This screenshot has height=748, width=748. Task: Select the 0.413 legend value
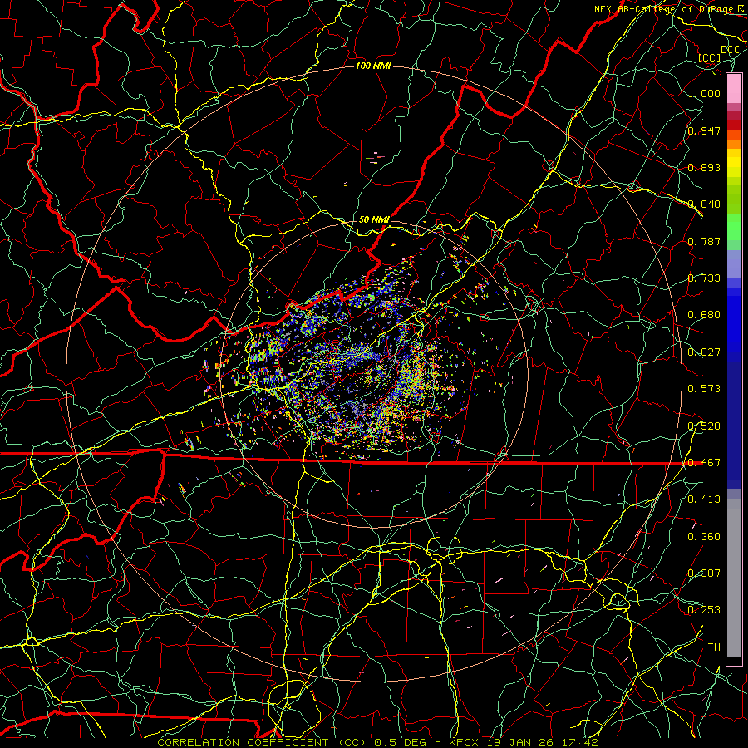[704, 499]
